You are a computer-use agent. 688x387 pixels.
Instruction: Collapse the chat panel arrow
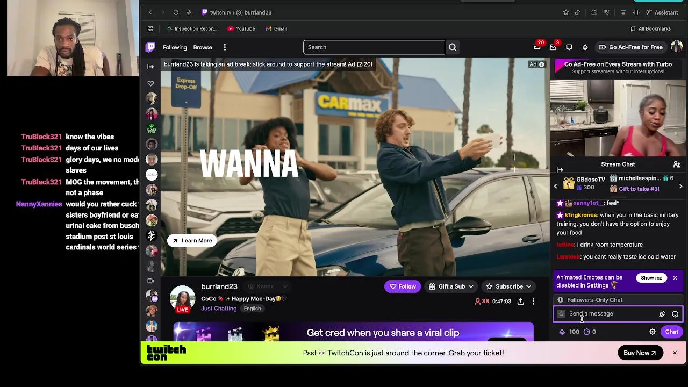click(x=560, y=170)
